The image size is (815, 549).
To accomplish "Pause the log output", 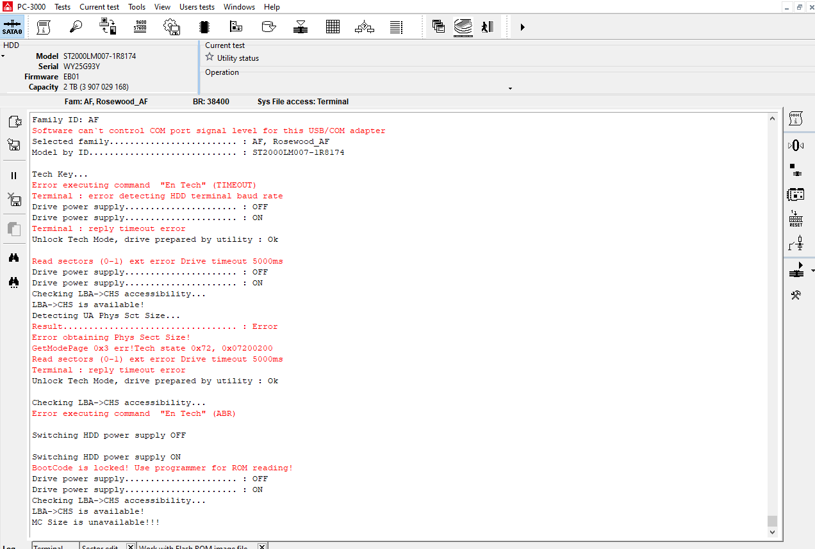I will (14, 175).
